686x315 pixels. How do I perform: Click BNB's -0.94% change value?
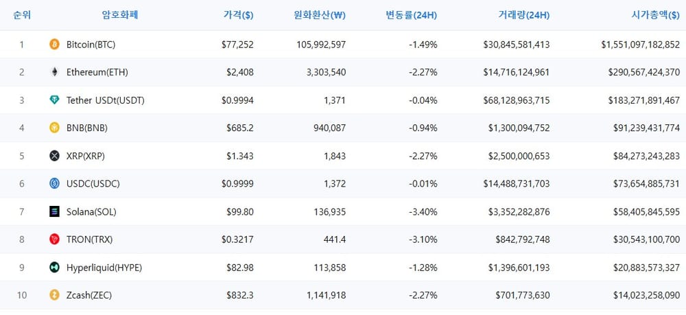[x=423, y=128]
